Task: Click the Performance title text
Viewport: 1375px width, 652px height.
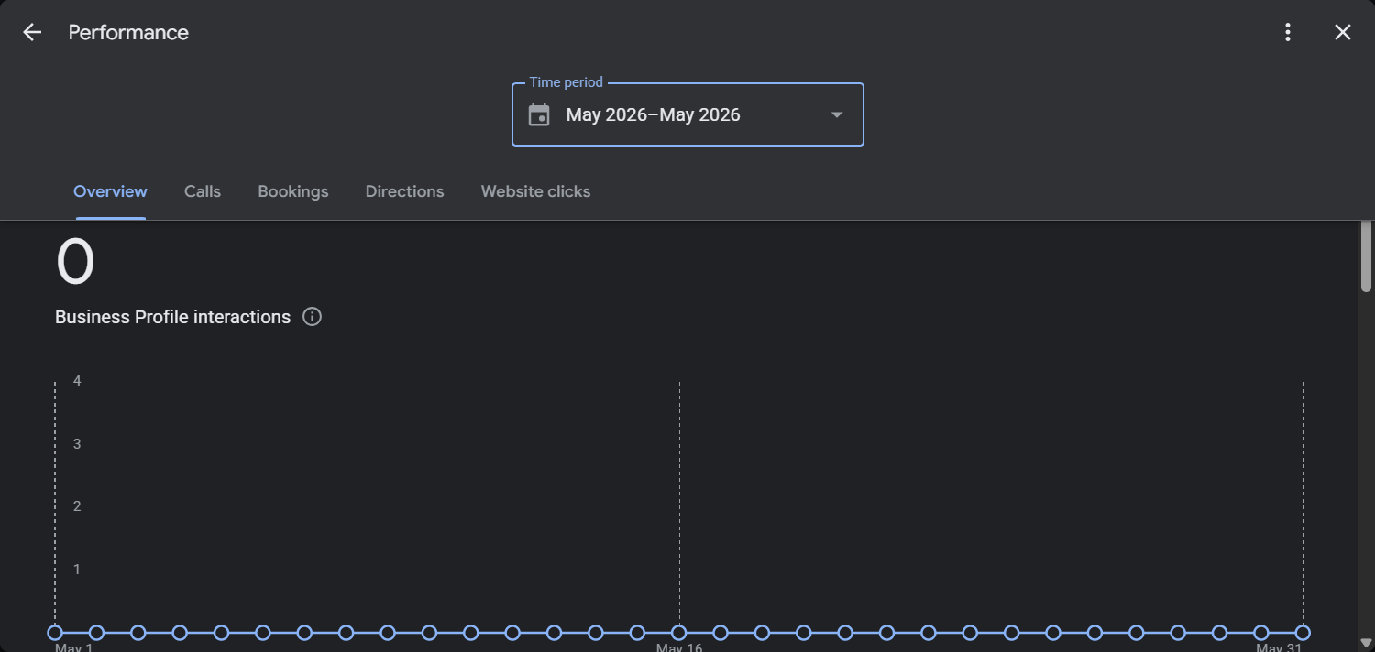Action: pos(128,32)
